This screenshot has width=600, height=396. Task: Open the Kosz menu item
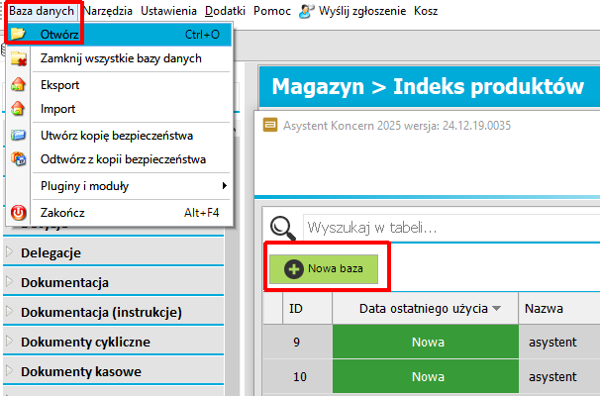426,11
